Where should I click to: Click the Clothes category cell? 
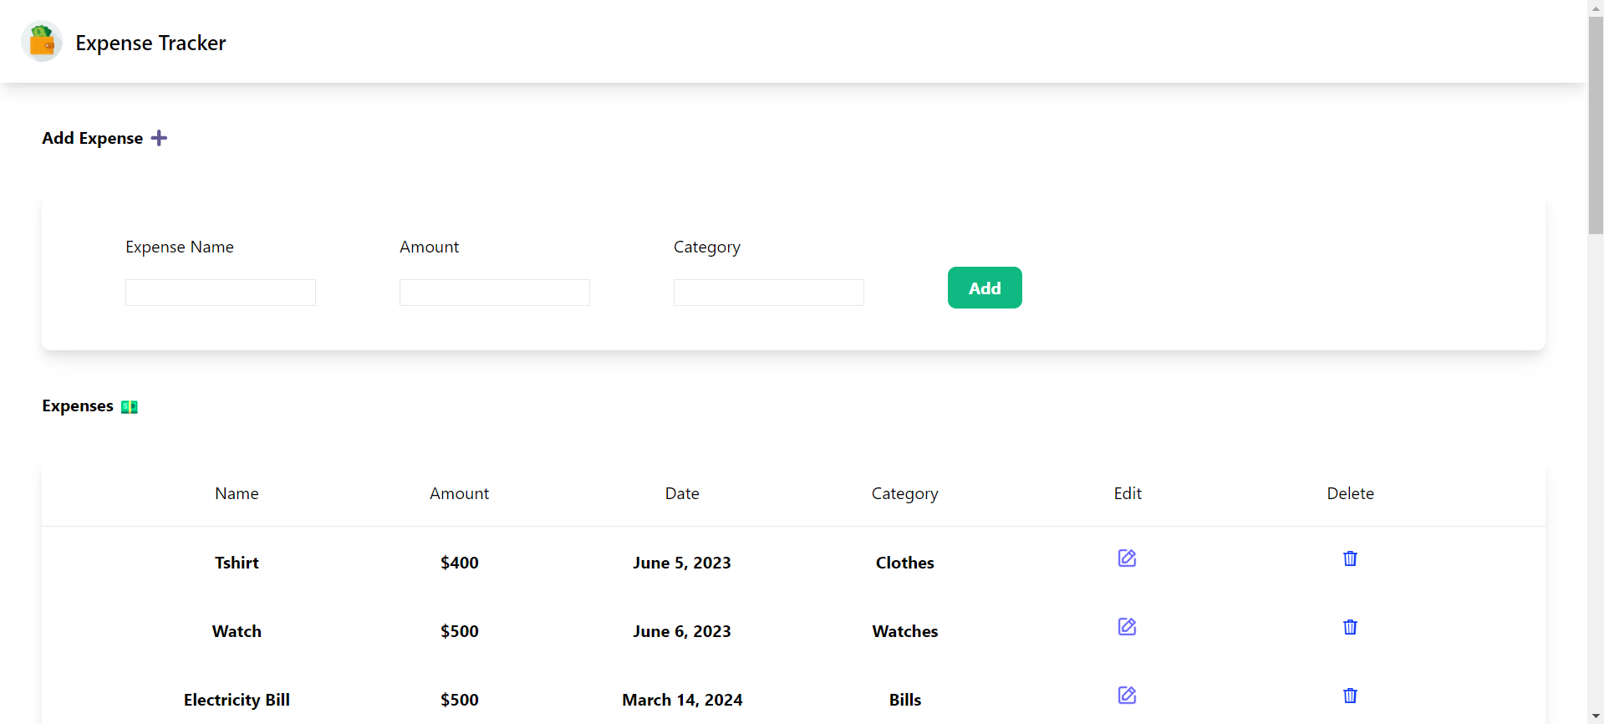(x=905, y=563)
